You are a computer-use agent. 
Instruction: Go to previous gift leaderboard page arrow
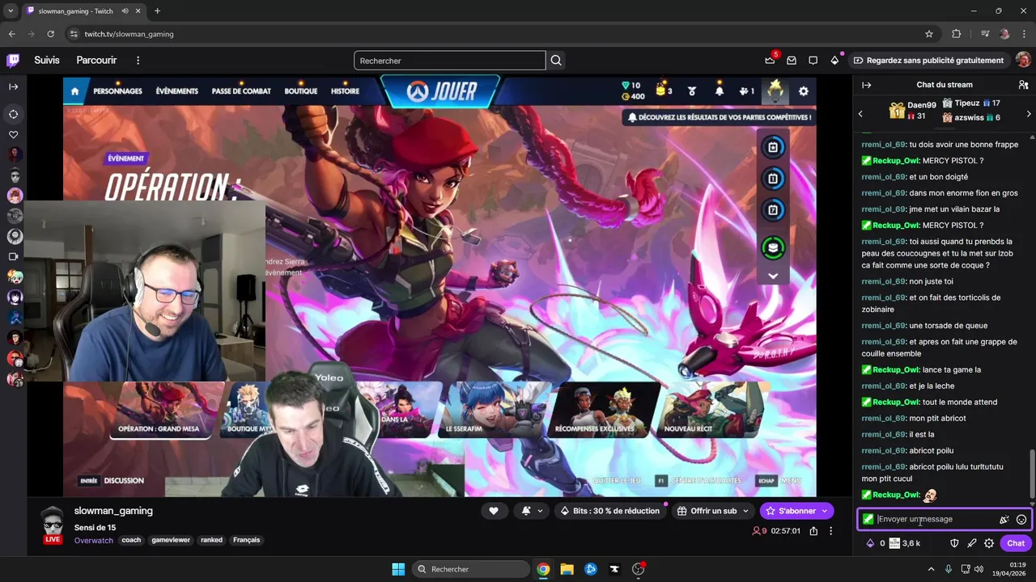pyautogui.click(x=860, y=114)
